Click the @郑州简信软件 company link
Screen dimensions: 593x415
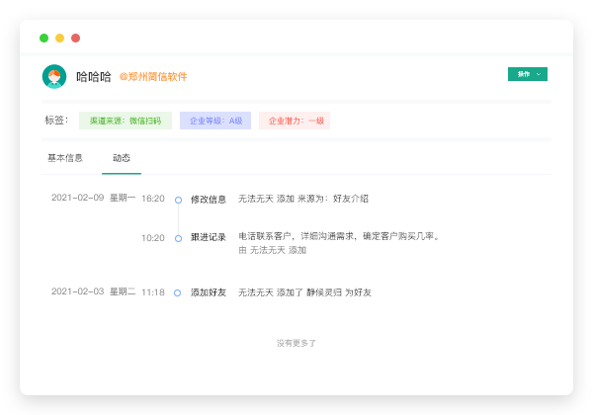pos(153,76)
